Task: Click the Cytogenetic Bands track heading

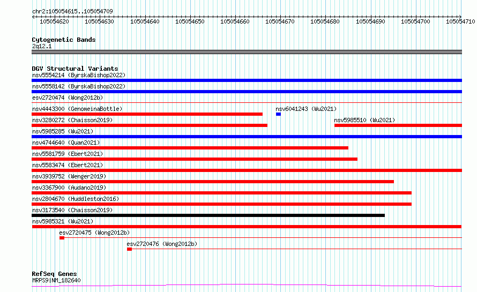Action: point(64,40)
